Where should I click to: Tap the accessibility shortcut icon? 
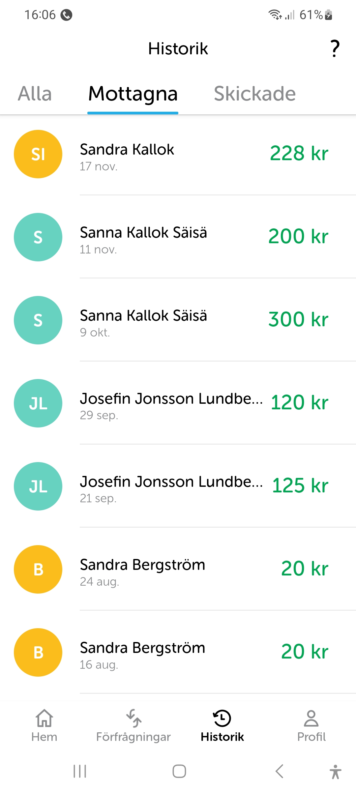tap(335, 772)
